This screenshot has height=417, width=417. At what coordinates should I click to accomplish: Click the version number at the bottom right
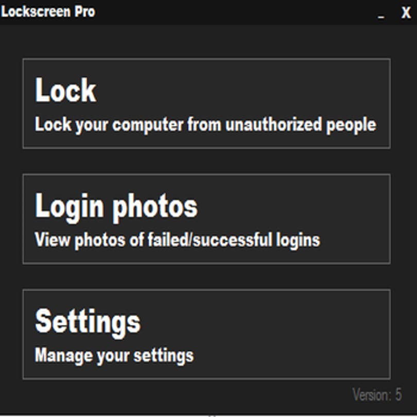click(x=398, y=394)
